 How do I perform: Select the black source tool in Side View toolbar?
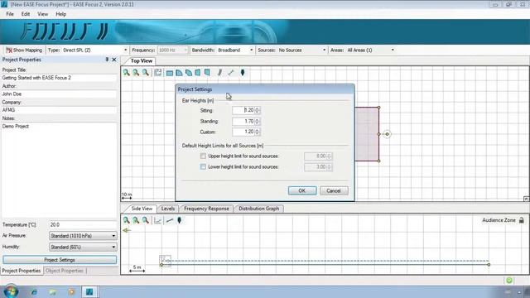(x=180, y=220)
